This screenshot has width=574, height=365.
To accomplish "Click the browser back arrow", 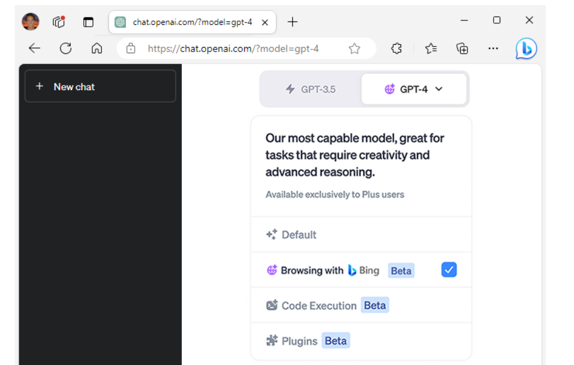I will [x=35, y=49].
